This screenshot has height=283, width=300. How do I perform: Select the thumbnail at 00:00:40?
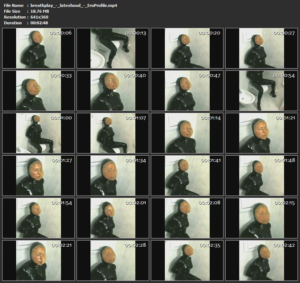tap(112, 91)
